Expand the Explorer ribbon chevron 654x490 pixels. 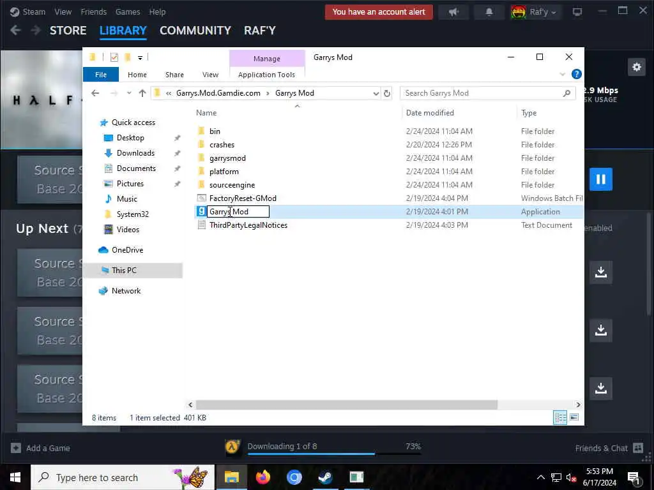pyautogui.click(x=562, y=74)
